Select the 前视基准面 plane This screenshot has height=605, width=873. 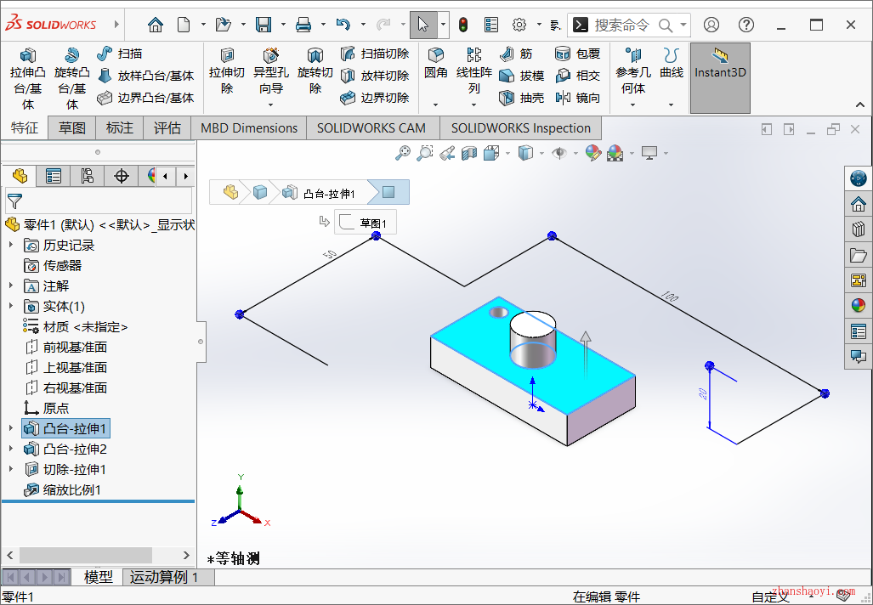tap(65, 347)
